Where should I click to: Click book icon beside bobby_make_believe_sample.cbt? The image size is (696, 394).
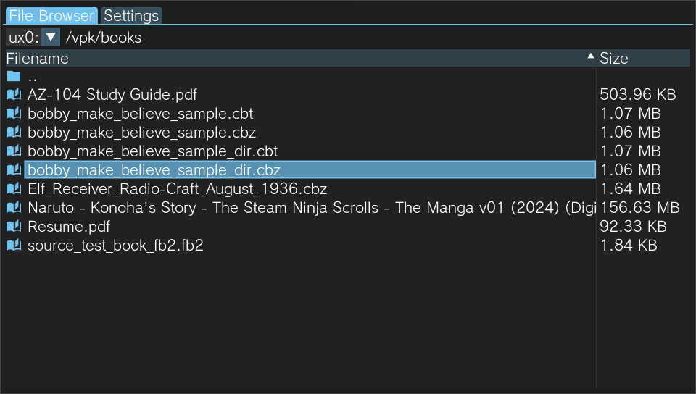click(14, 114)
